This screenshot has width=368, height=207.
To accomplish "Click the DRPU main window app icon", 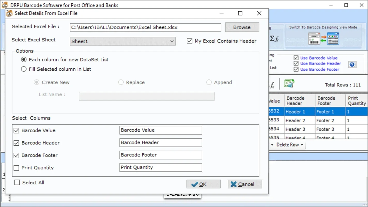I will tap(5, 5).
